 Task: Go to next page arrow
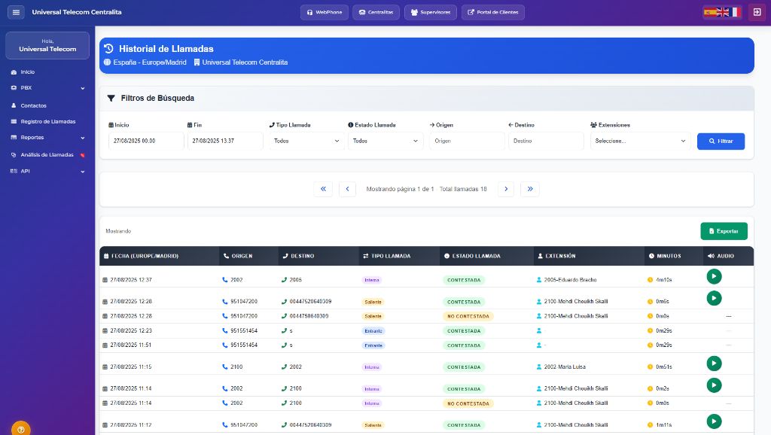[506, 189]
